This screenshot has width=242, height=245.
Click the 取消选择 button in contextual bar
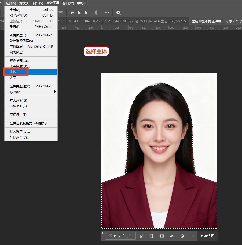(207, 236)
